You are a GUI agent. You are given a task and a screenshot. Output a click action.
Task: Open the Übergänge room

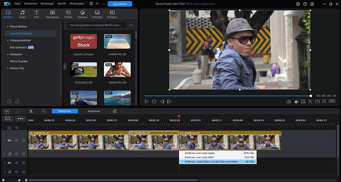point(52,14)
